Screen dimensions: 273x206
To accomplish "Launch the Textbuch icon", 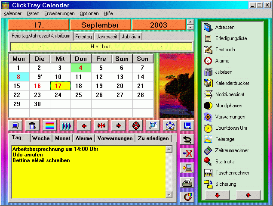I will (x=208, y=50).
